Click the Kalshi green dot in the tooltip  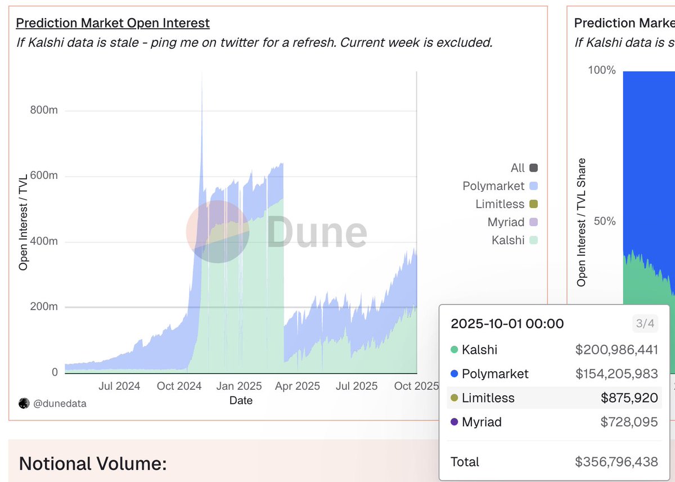click(x=454, y=350)
